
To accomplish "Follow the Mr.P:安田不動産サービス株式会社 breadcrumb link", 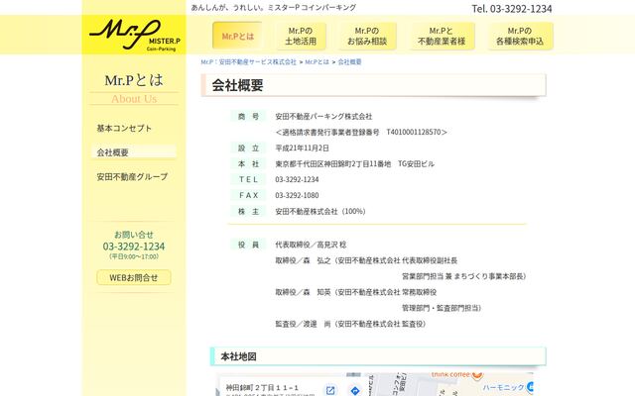I will click(x=249, y=61).
